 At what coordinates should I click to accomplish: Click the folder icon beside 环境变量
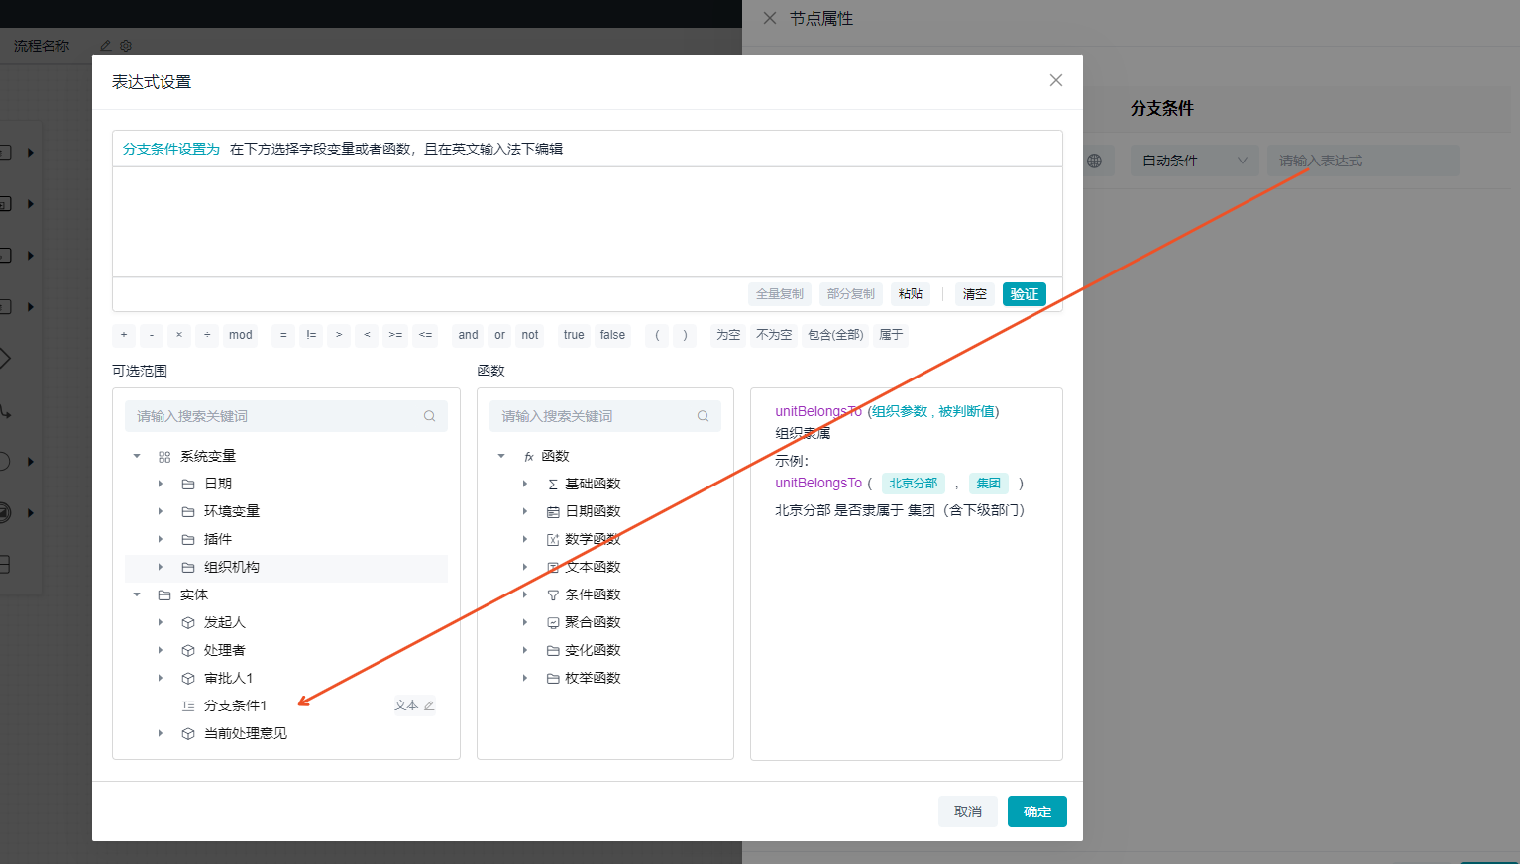tap(188, 511)
